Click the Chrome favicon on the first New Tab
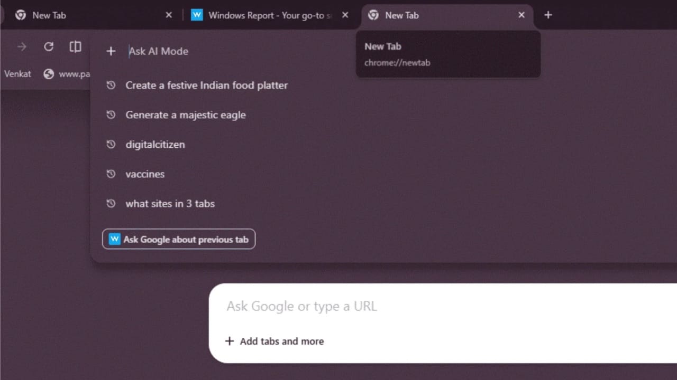 click(x=20, y=15)
